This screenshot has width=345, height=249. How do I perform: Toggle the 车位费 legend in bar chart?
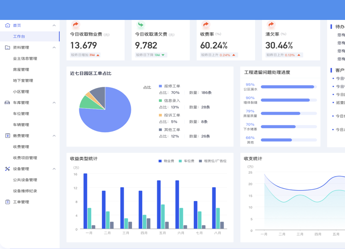tap(186, 161)
